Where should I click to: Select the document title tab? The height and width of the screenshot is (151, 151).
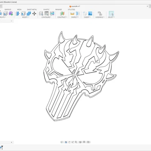click(x=75, y=6)
